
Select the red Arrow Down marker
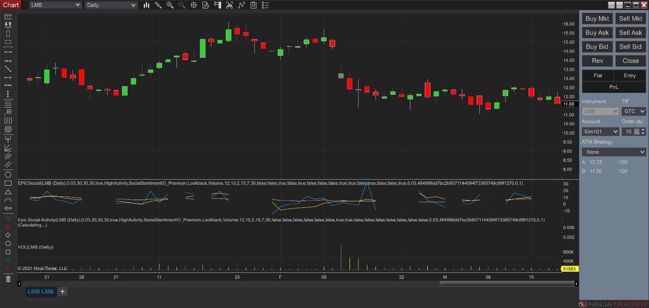point(8,227)
